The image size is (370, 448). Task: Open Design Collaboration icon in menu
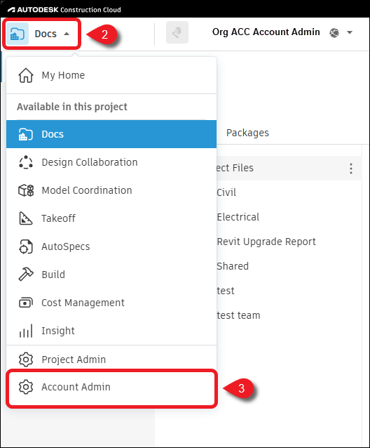click(x=26, y=162)
